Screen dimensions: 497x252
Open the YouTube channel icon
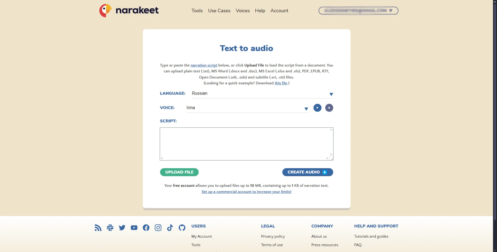[x=134, y=228]
